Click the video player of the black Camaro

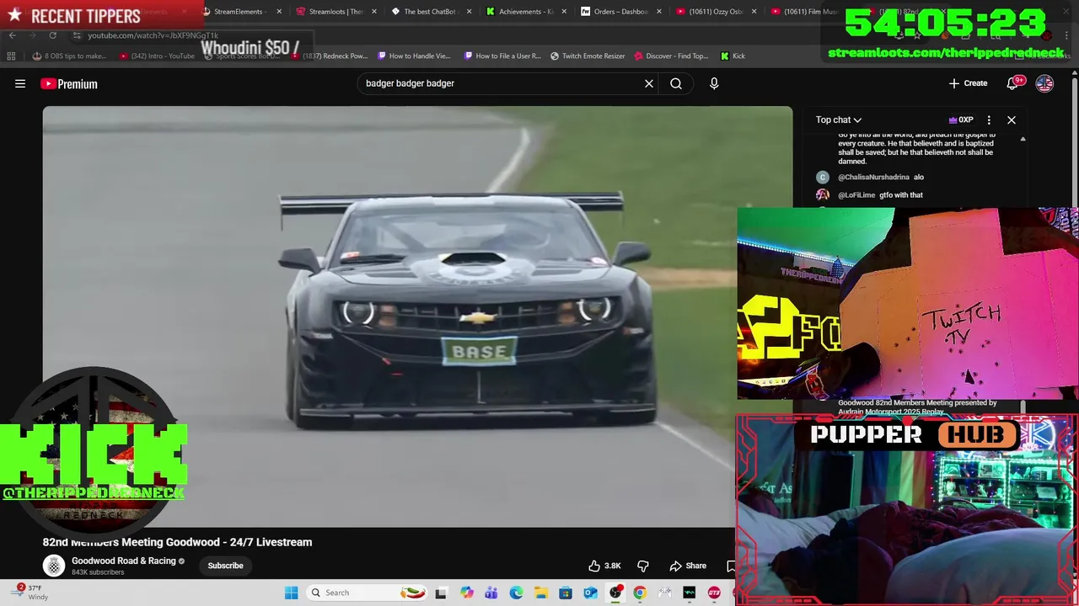coord(417,316)
